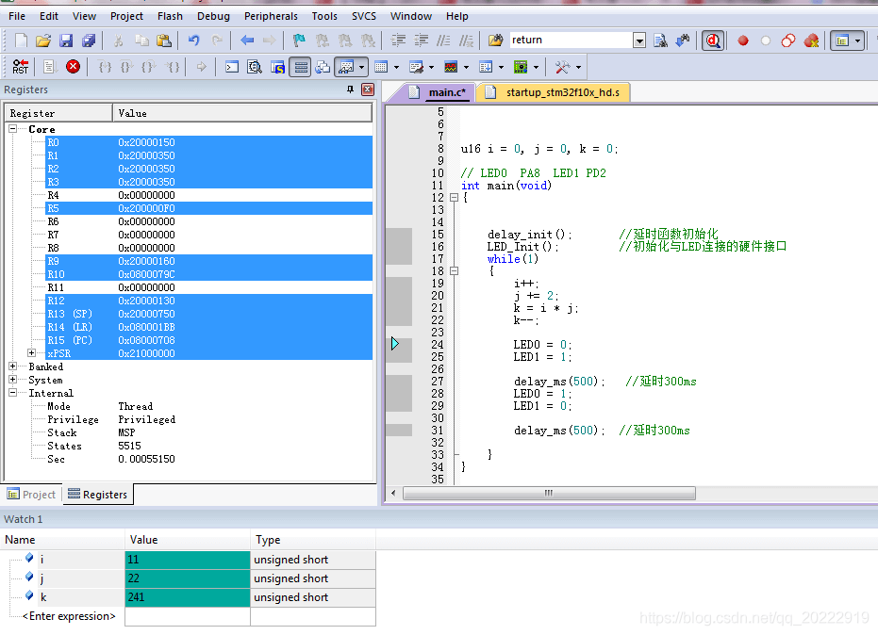Click the Step Into braces icon
Viewport: 878px width, 635px height.
coord(105,67)
